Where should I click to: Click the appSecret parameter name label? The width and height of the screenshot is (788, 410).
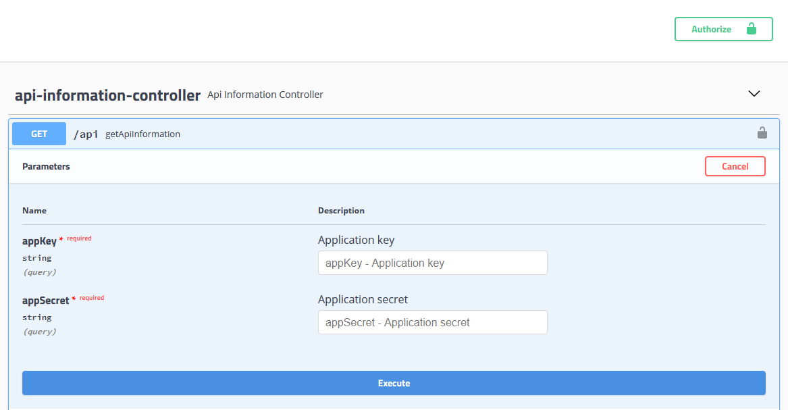45,300
